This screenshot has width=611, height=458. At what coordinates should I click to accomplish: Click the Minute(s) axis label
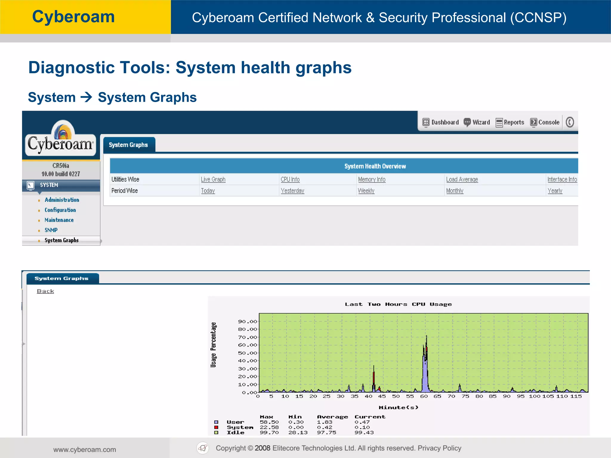399,408
